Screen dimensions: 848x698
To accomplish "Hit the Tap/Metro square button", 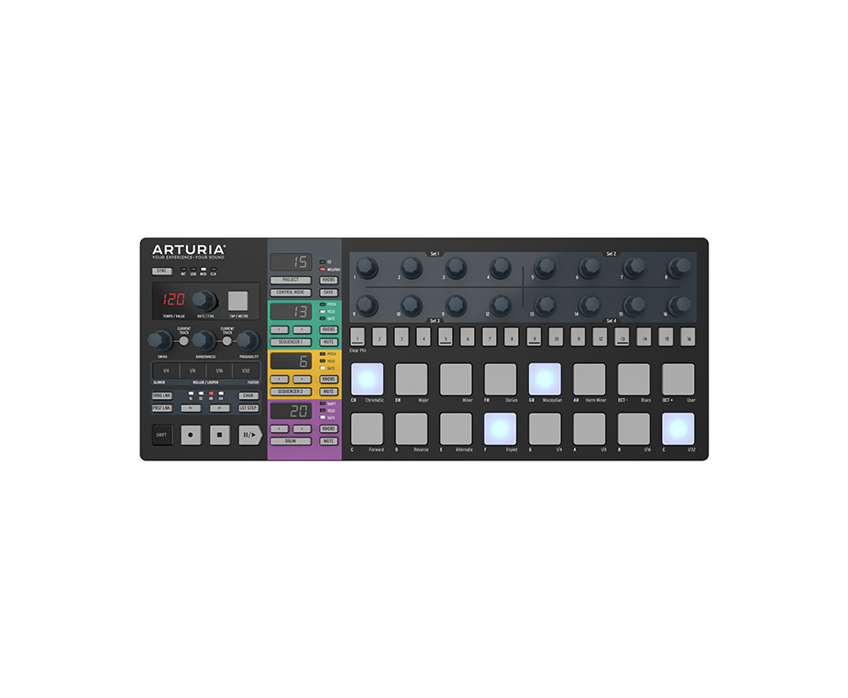I will click(238, 300).
